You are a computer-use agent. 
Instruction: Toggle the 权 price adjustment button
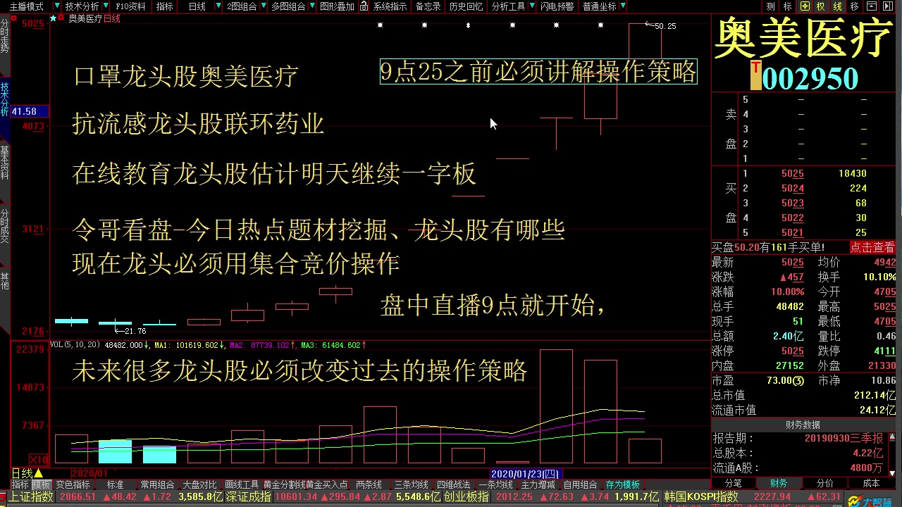821,6
